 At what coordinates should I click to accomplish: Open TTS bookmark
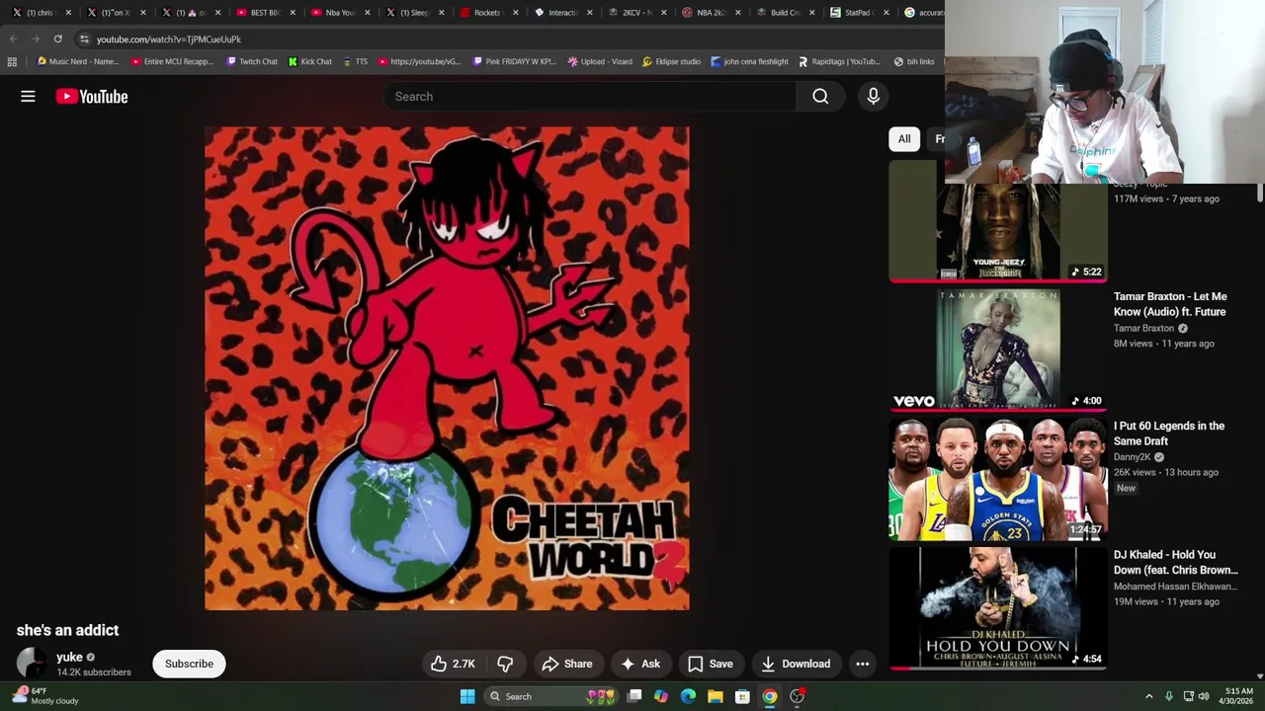click(355, 61)
